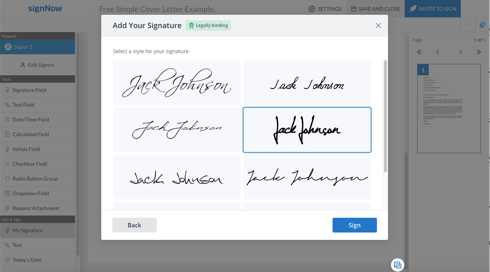Click the chat support bubble icon
The width and height of the screenshot is (490, 272).
398,265
